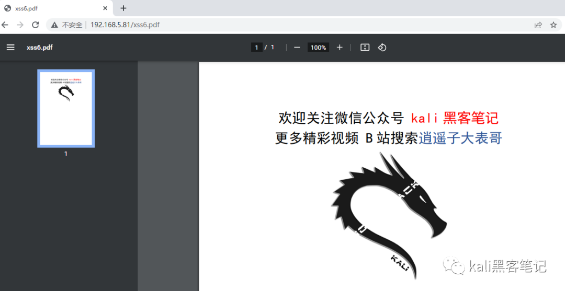565x291 pixels.
Task: Zoom in with the plus button
Action: coord(340,47)
